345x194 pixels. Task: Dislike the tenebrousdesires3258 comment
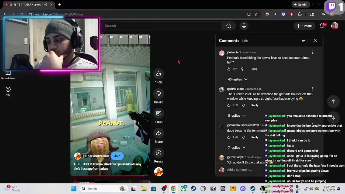[243, 137]
